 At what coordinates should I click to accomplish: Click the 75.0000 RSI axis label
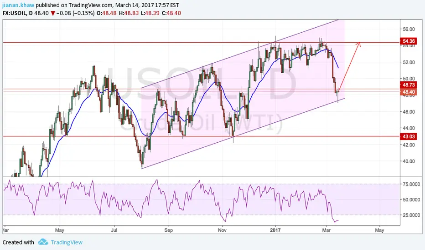411,184
